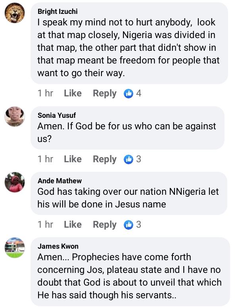Click the 1 hr timestamp on Sonia Yusuf's comment

pos(45,159)
